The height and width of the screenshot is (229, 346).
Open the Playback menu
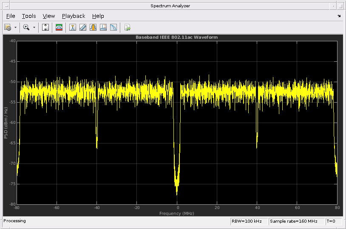pos(74,16)
